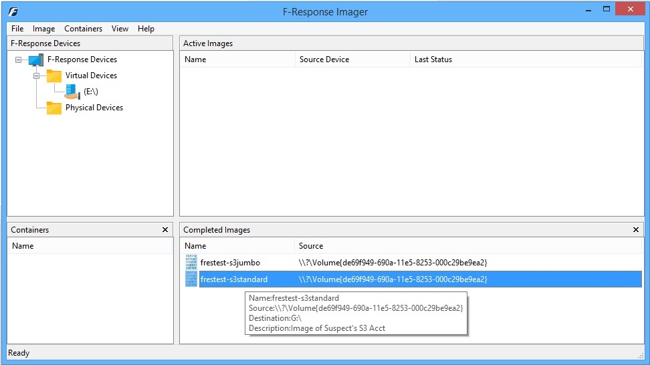Click the F-Response logo in title bar

click(x=13, y=11)
